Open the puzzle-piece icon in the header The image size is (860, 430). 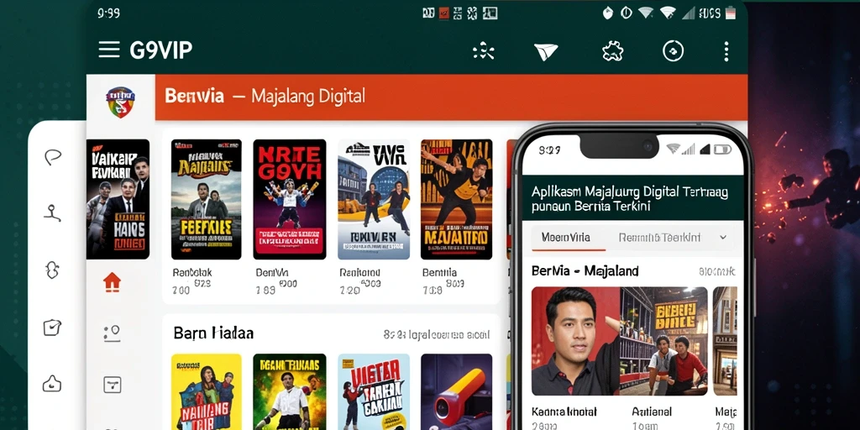pos(612,51)
